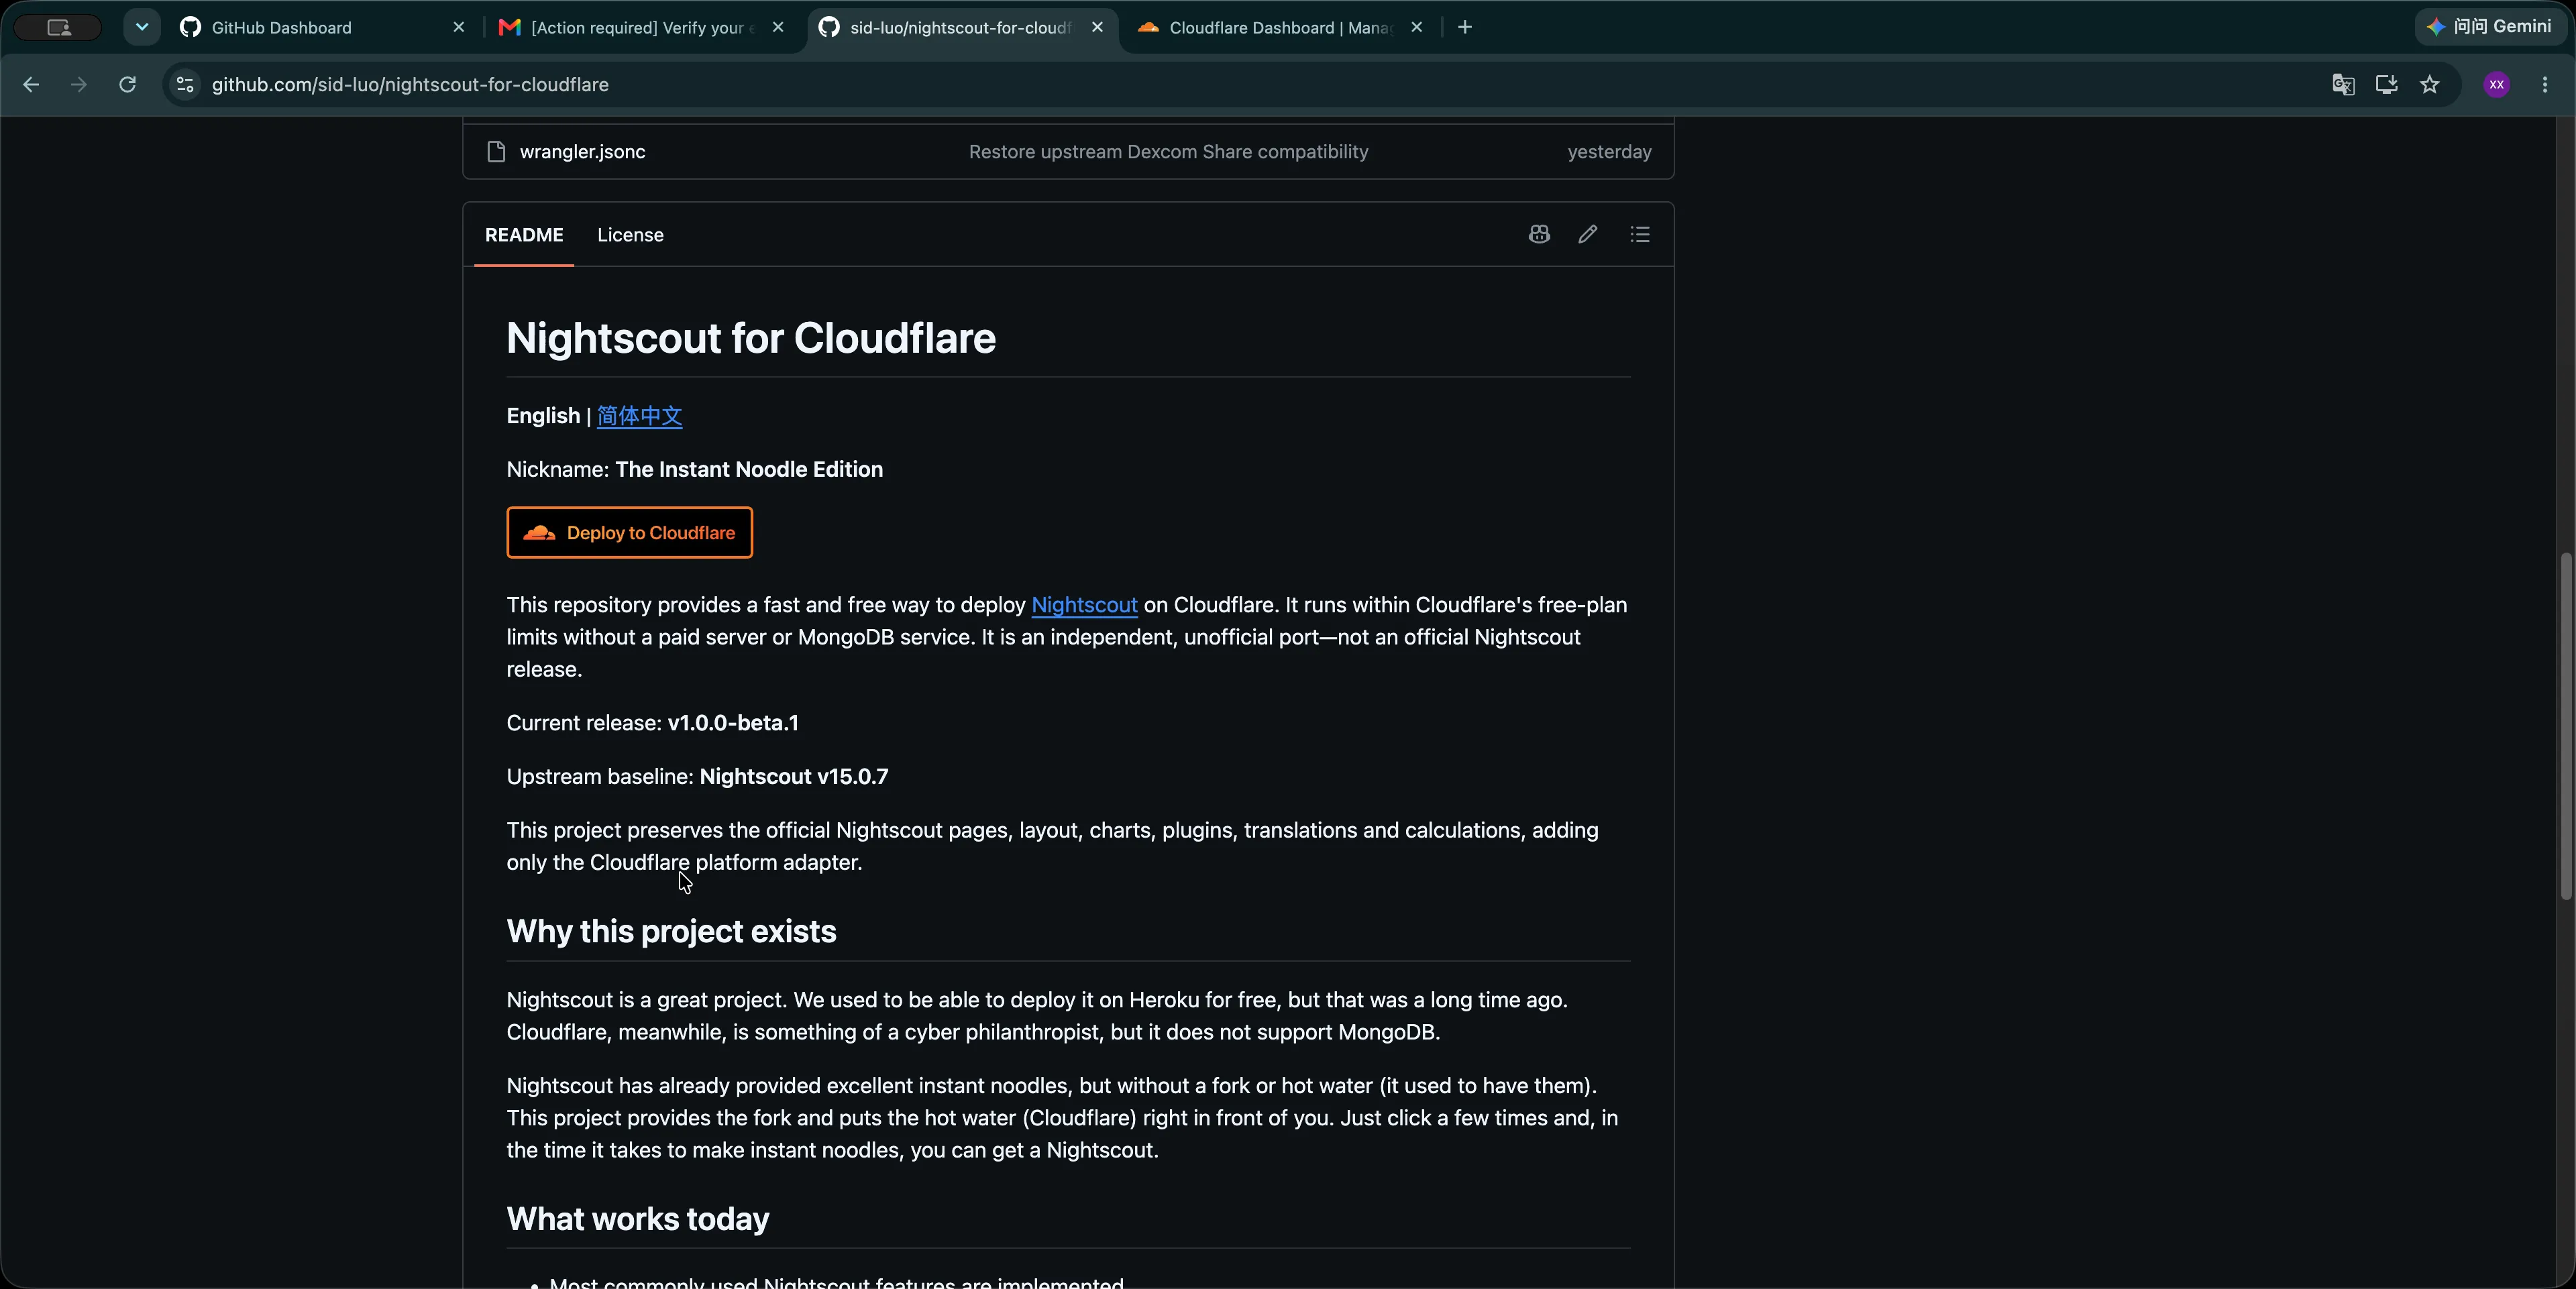
Task: Click the window control pill at top left
Action: point(59,27)
